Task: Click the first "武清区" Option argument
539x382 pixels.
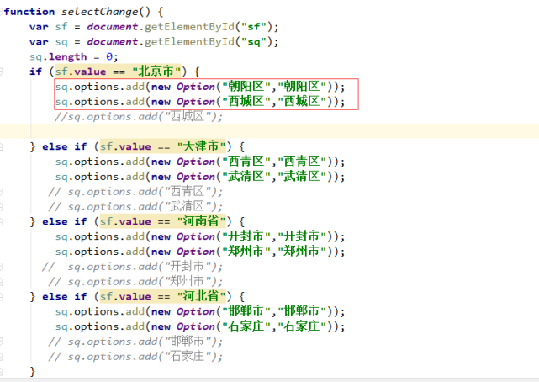Action: 246,177
